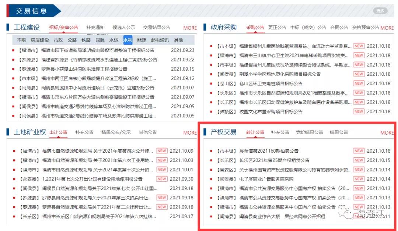The image size is (398, 231).
Task: Open the 采购公告 tab in 政府采购
Action: point(255,27)
